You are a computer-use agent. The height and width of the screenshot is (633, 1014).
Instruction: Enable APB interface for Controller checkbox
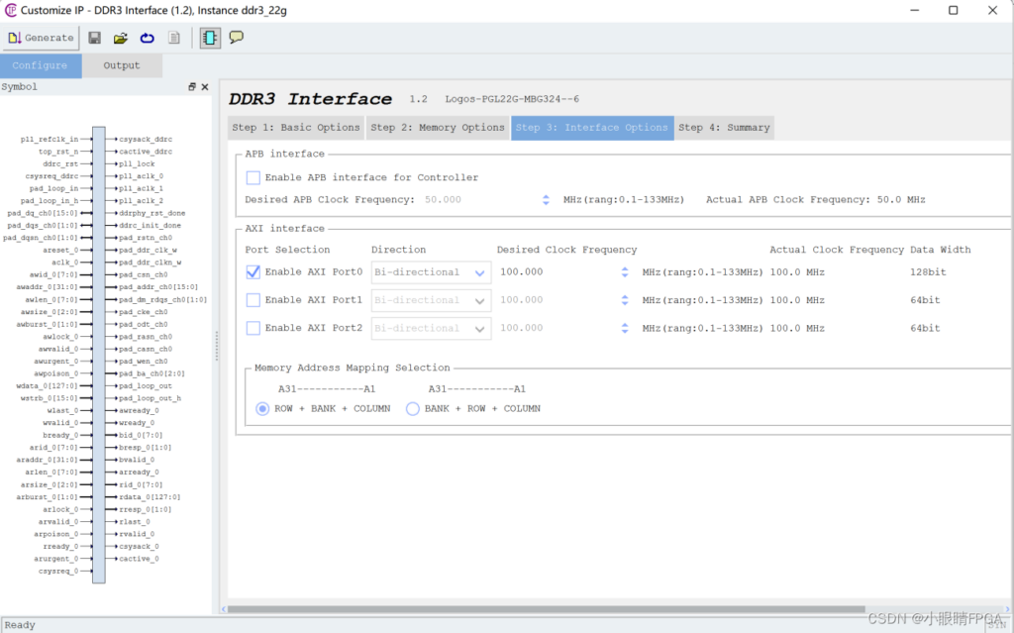pyautogui.click(x=253, y=178)
